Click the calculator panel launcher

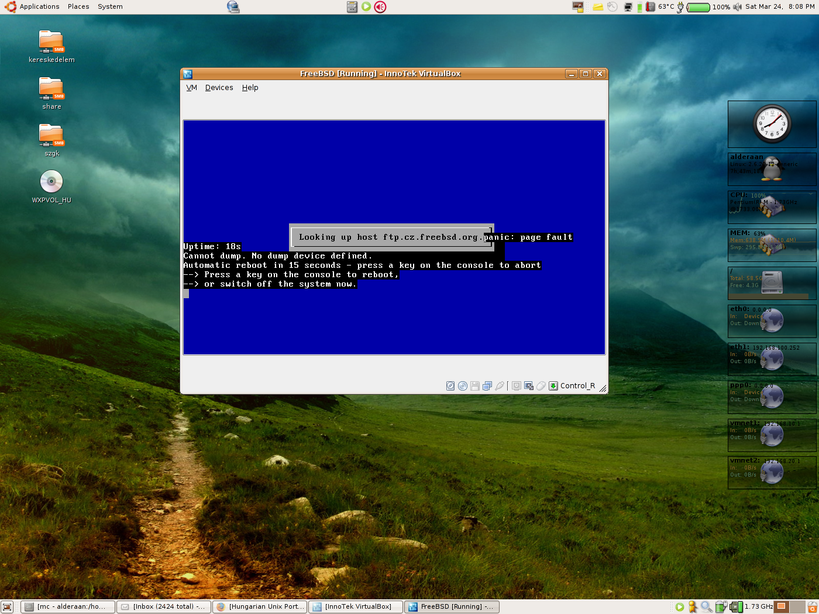coord(352,7)
